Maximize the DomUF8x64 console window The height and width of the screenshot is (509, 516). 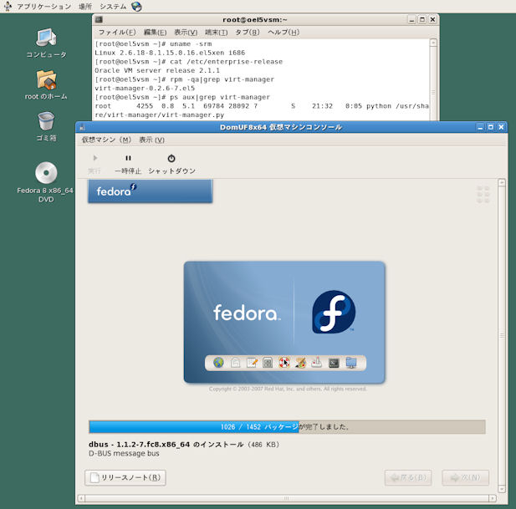coord(490,127)
